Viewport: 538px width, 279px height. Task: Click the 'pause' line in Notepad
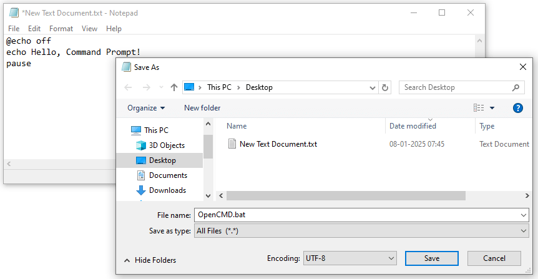pyautogui.click(x=19, y=64)
